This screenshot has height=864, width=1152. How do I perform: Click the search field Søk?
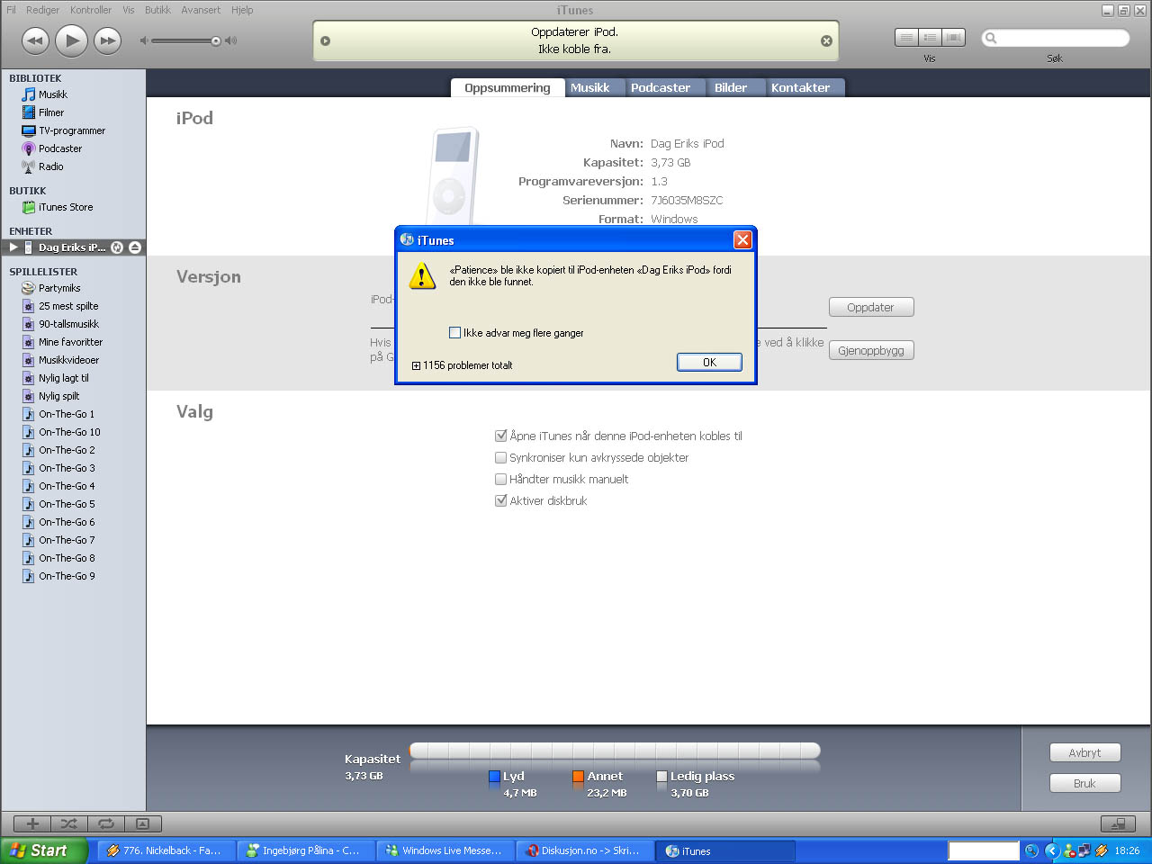pyautogui.click(x=1055, y=38)
